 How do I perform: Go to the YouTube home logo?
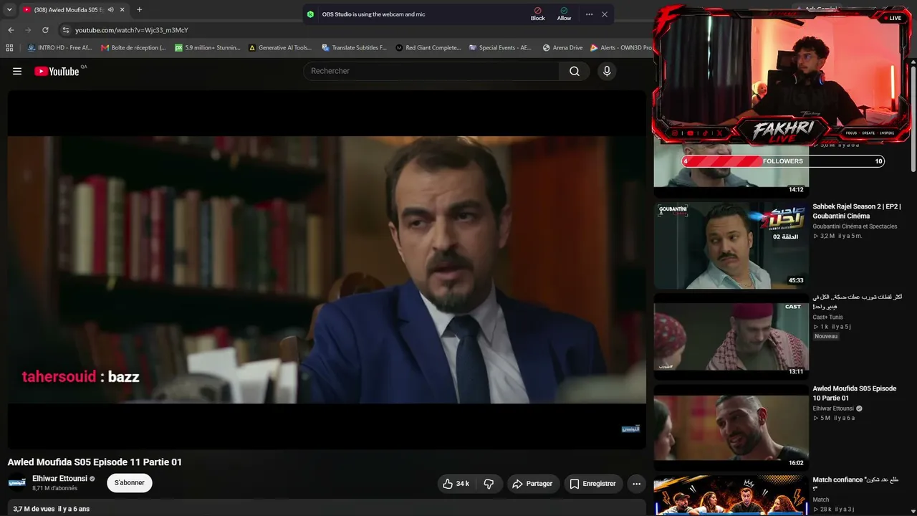click(x=57, y=71)
